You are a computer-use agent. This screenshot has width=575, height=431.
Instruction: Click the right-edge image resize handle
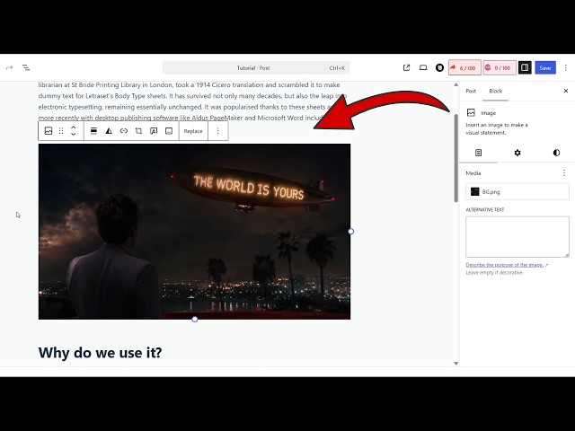coord(351,232)
